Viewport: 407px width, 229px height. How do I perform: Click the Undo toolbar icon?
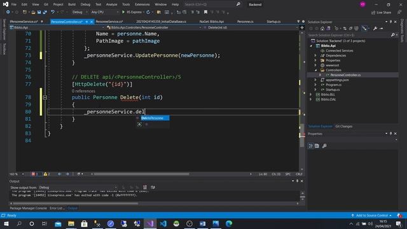(x=53, y=12)
